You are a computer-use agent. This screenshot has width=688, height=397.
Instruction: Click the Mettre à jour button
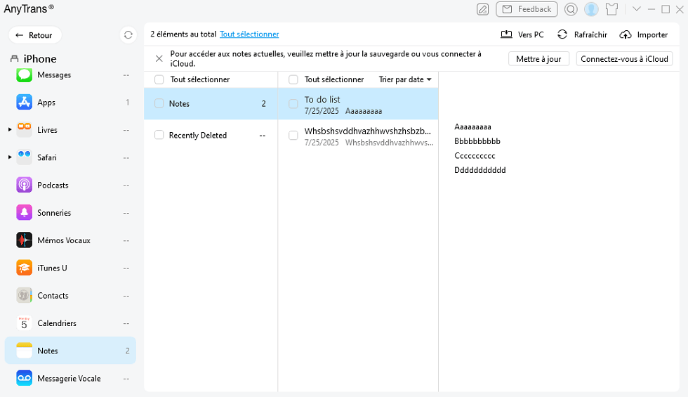click(538, 59)
